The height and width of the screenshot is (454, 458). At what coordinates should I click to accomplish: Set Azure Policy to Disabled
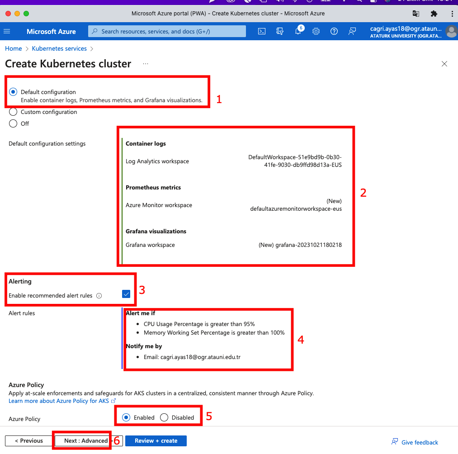tap(165, 417)
